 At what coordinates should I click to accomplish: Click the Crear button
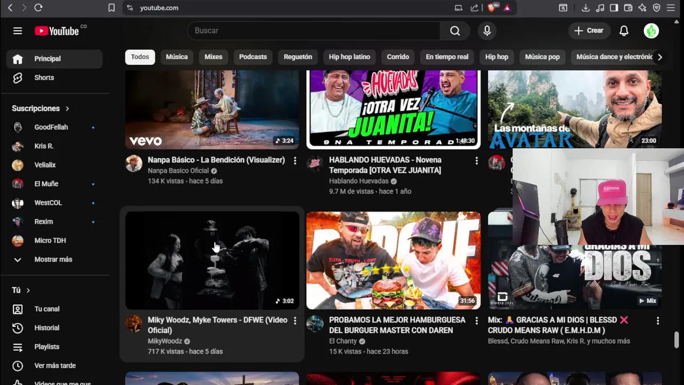tap(588, 30)
